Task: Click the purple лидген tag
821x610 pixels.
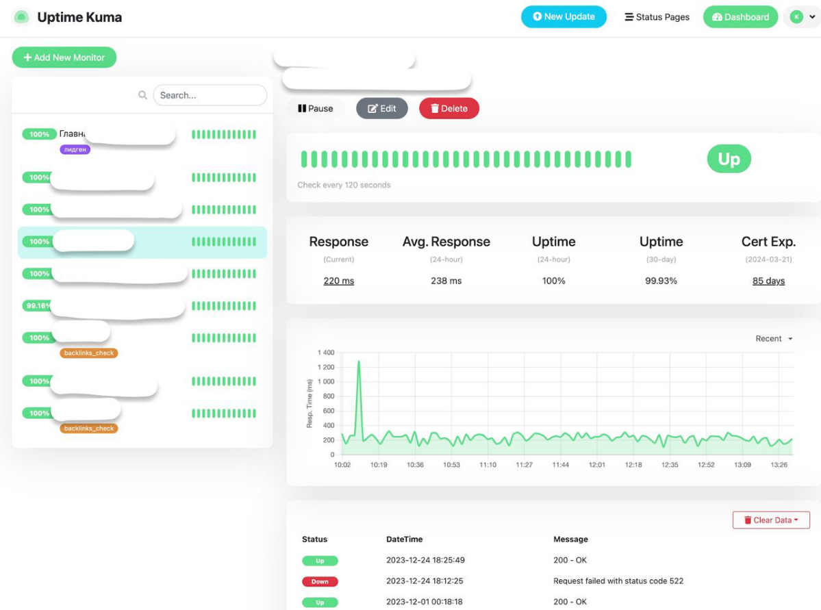Action: click(75, 149)
